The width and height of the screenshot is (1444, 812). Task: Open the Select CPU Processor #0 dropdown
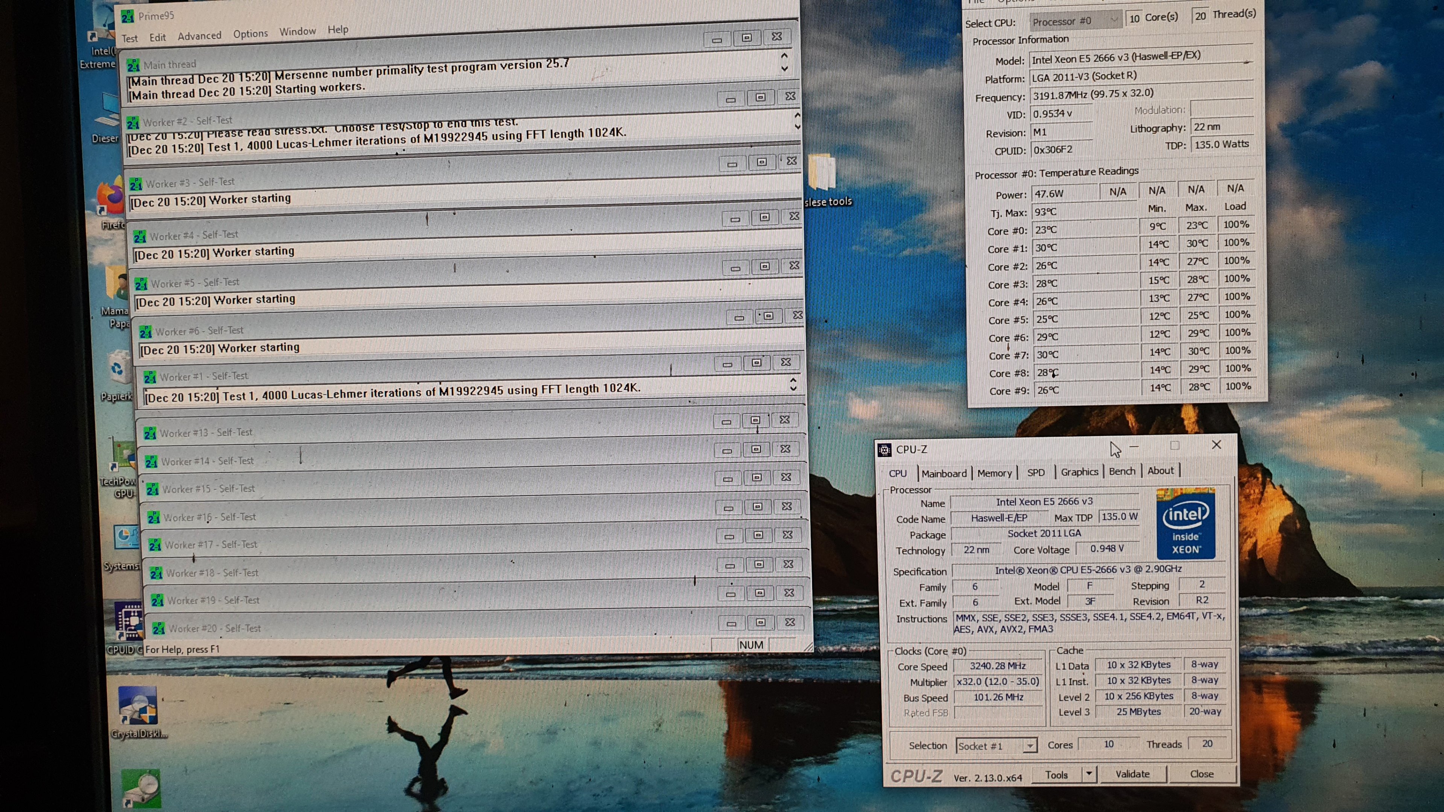(1075, 21)
